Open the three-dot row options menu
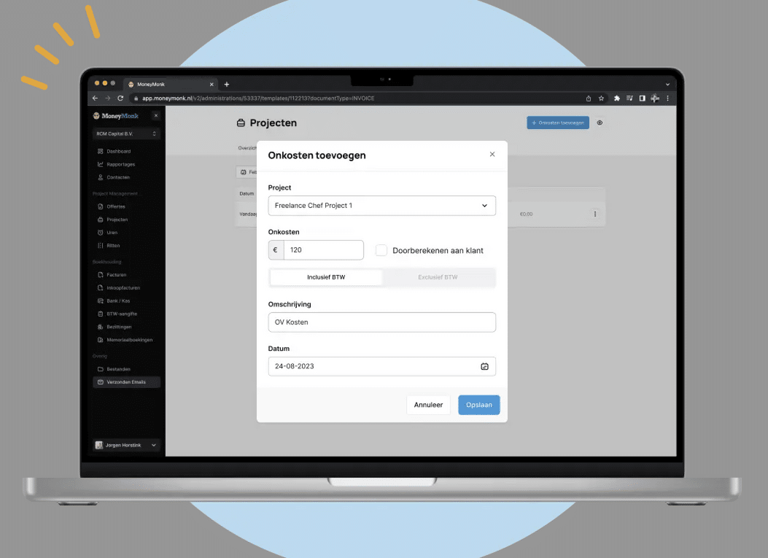 pyautogui.click(x=594, y=214)
